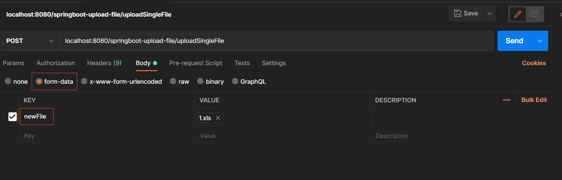Viewport: 562px width, 180px height.
Task: Open the POST method dropdown
Action: tap(30, 41)
